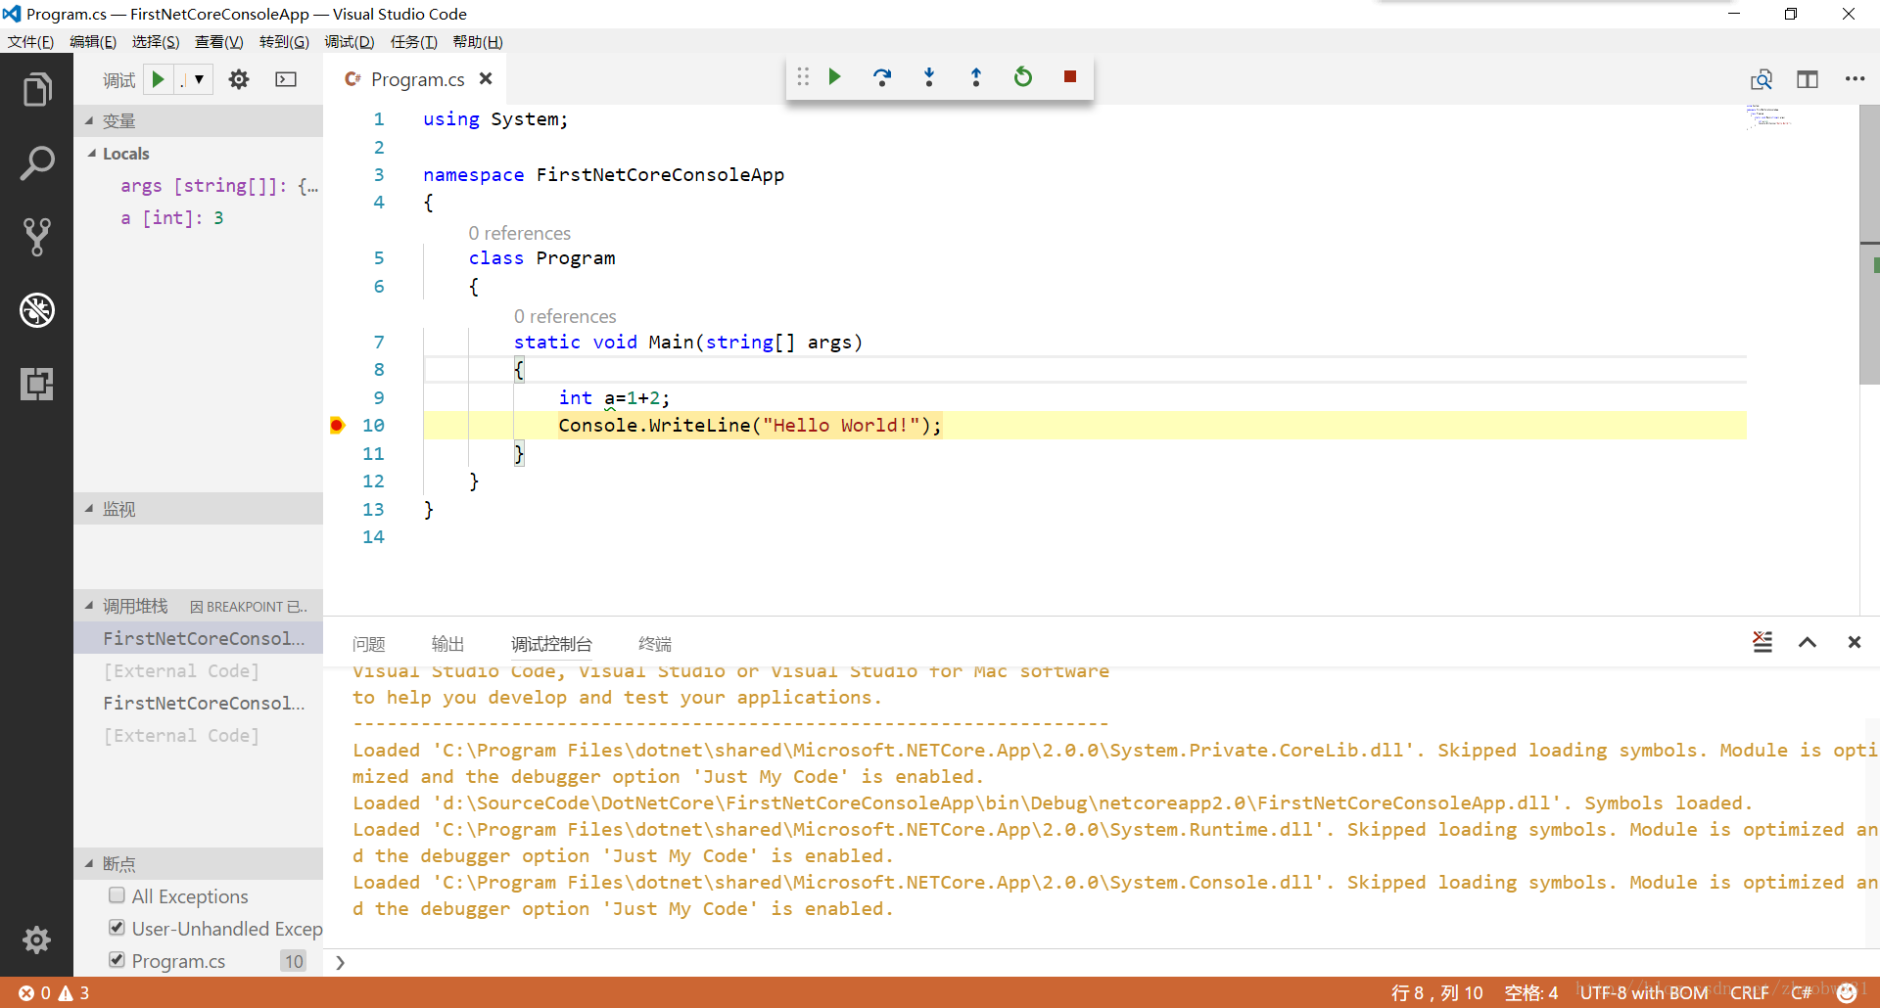1880x1008 pixels.
Task: Change language mode via C# status item
Action: click(1802, 992)
